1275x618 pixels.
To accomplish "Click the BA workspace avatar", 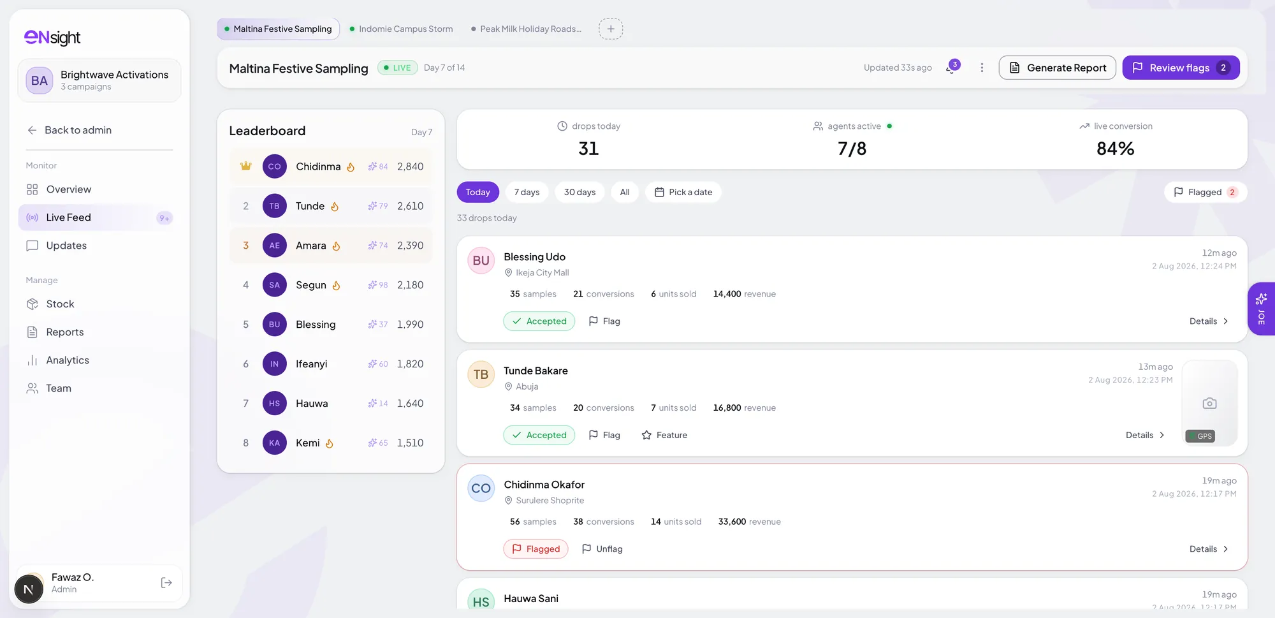I will 40,80.
